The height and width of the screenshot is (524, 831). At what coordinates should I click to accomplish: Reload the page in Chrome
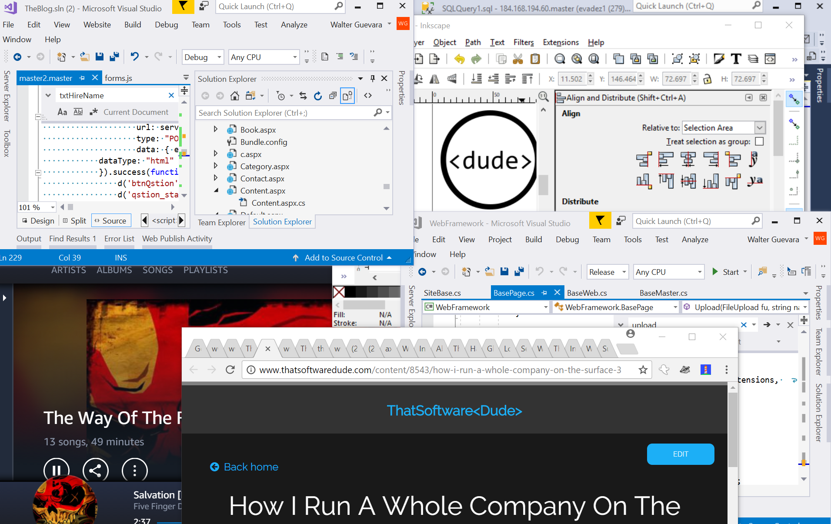click(230, 370)
